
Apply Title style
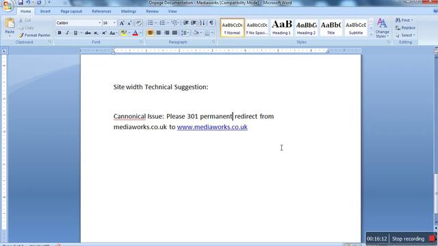[331, 28]
